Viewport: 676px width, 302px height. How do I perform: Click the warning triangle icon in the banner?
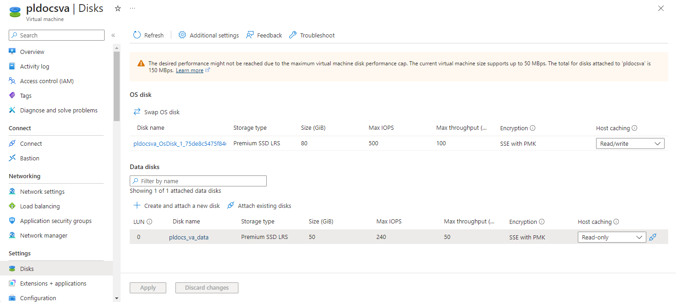coord(141,64)
